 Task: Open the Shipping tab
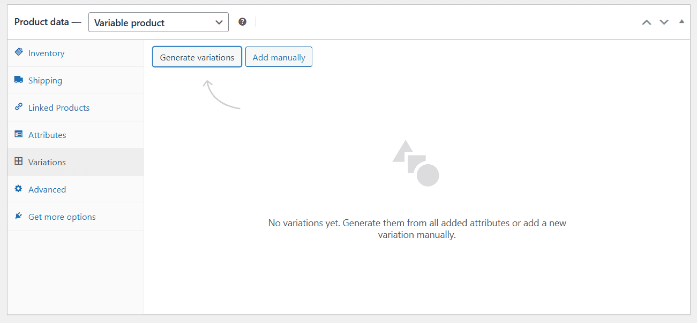click(x=45, y=81)
